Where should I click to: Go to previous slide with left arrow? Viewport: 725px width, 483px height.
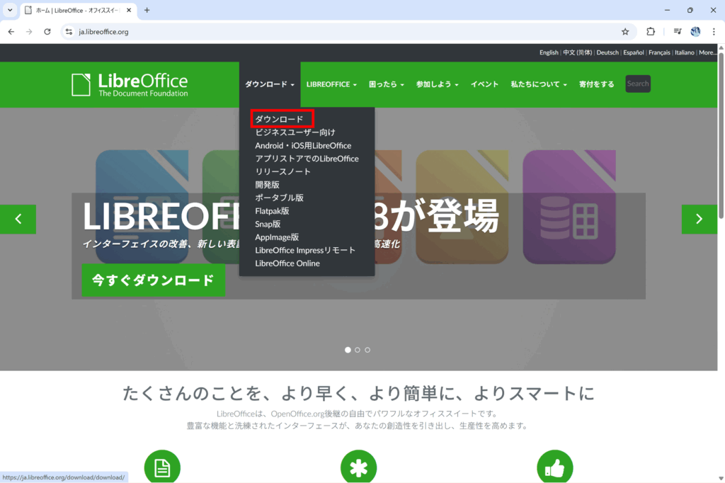coord(18,219)
